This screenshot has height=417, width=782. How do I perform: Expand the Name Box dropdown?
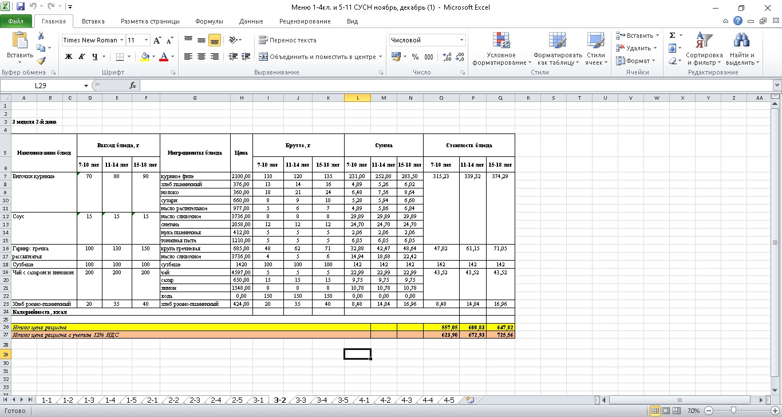(x=86, y=85)
